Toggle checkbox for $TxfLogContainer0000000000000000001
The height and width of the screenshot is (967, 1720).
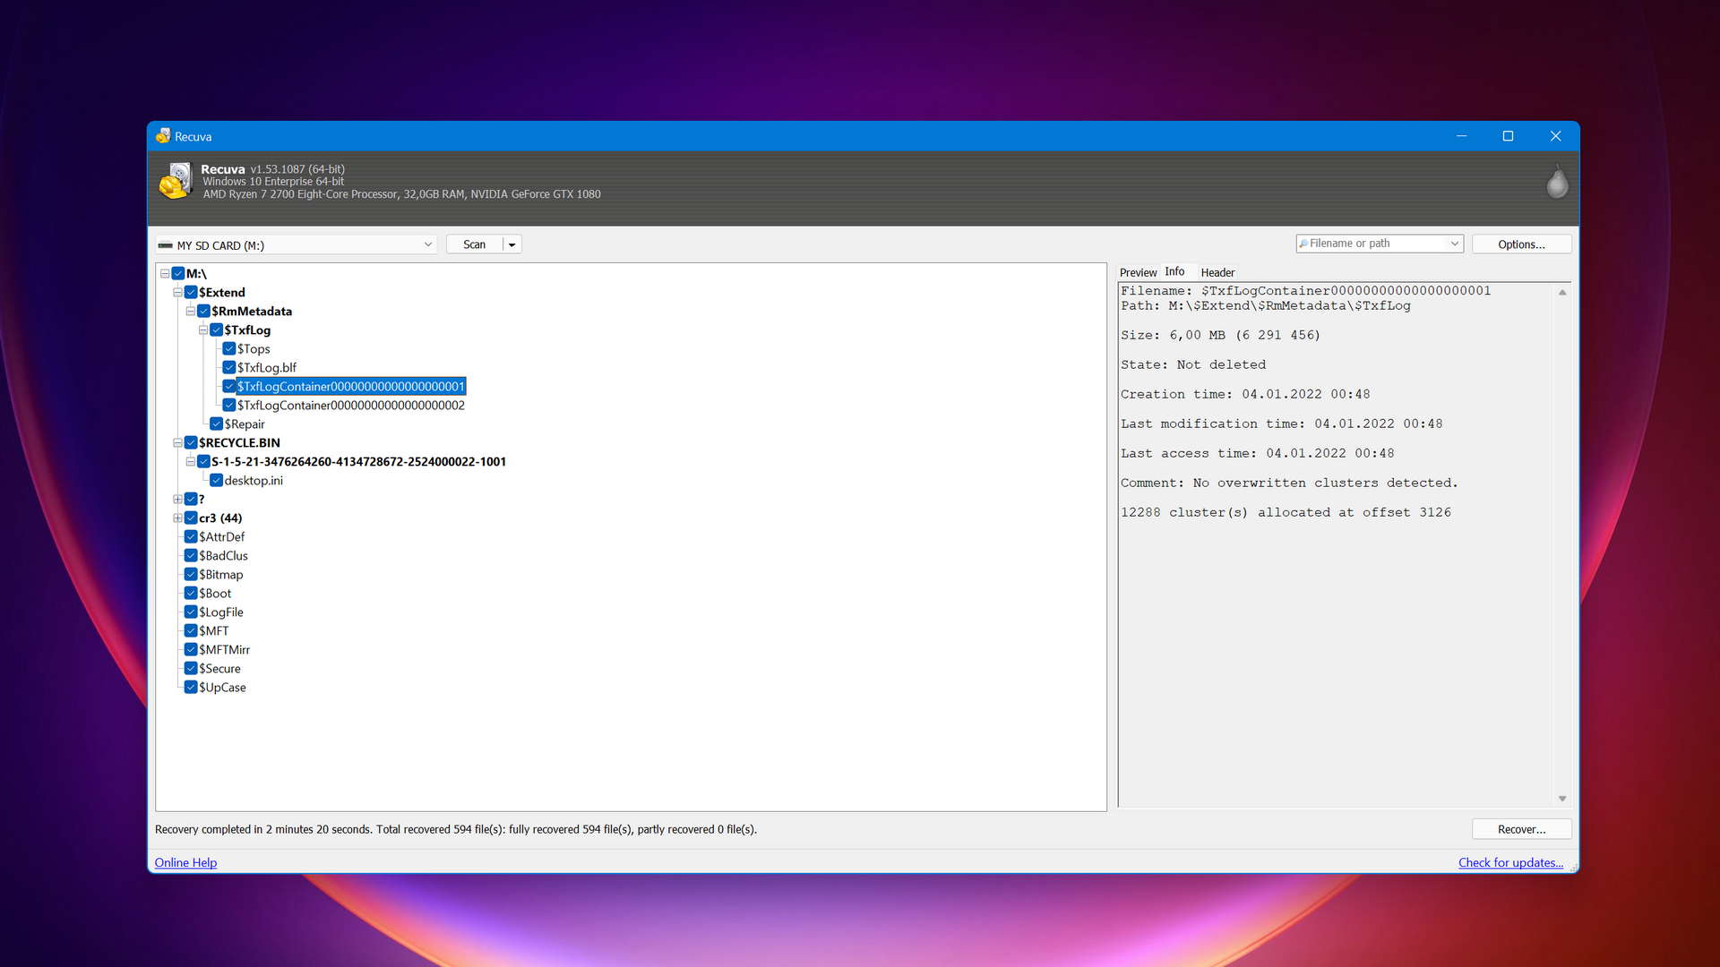pyautogui.click(x=227, y=386)
